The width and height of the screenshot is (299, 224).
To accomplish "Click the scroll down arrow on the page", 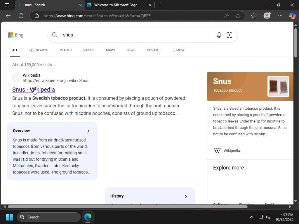I will click(295, 201).
